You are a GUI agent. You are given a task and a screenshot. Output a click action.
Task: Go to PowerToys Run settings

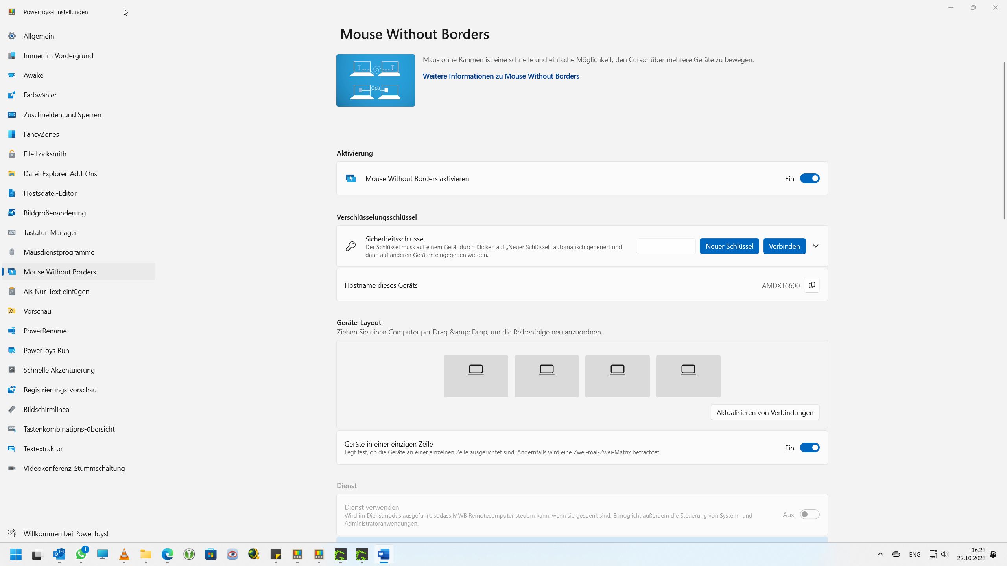tap(46, 350)
